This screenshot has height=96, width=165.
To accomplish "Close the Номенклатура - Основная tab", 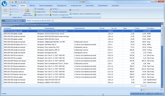I will click(24, 21).
